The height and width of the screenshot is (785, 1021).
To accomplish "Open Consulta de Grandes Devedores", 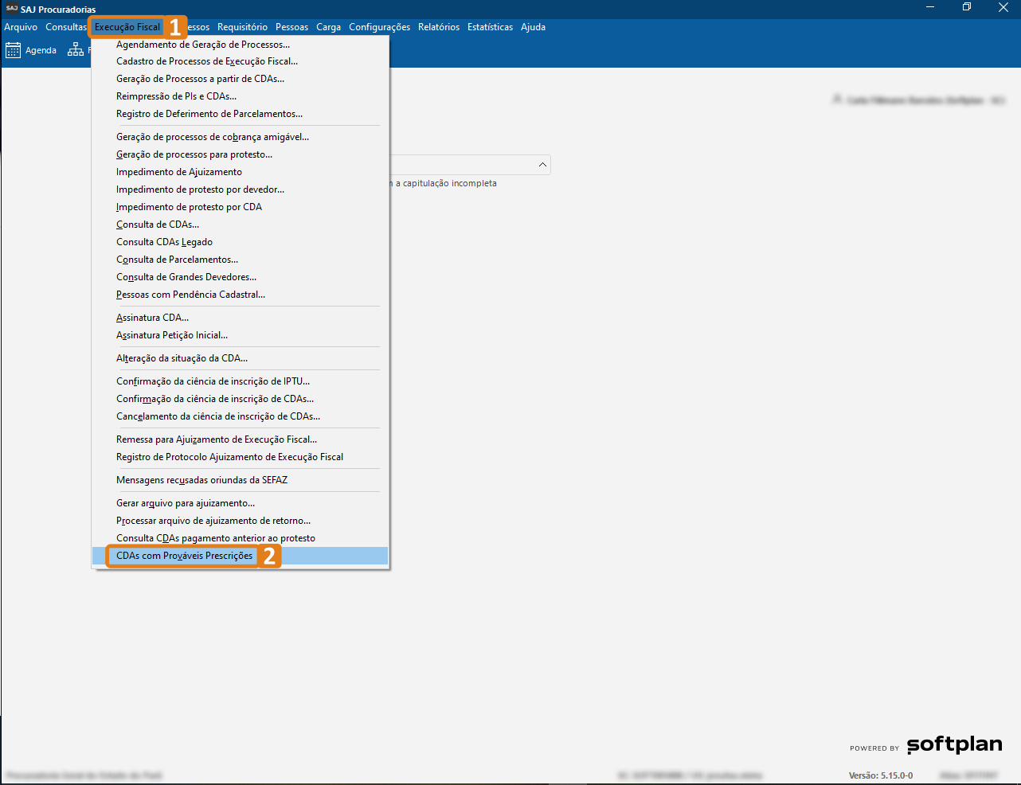I will pos(186,277).
